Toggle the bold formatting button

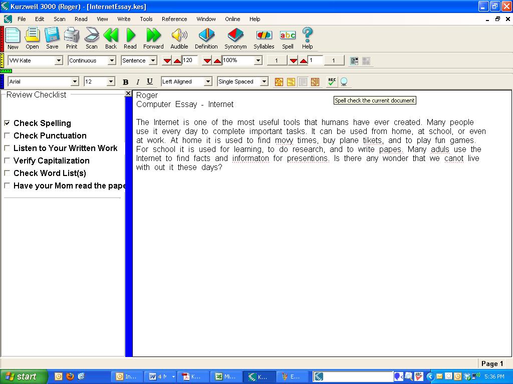point(126,82)
